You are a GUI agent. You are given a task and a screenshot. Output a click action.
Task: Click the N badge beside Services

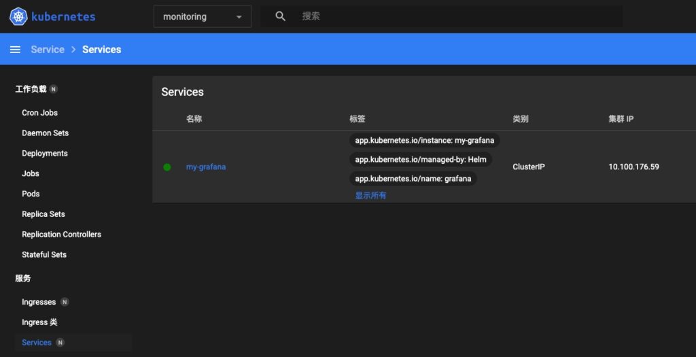tap(60, 342)
